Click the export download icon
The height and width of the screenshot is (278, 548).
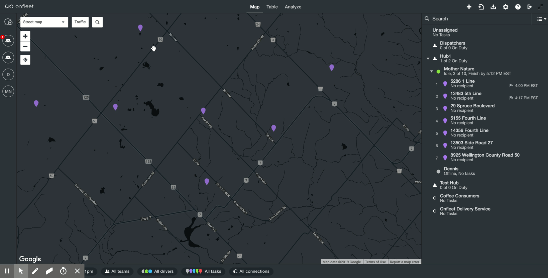click(x=493, y=7)
